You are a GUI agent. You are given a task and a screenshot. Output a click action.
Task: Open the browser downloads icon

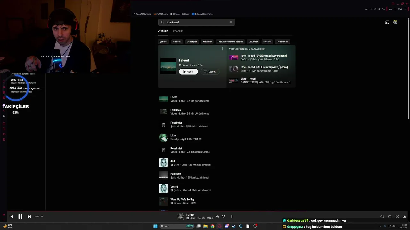(395, 9)
